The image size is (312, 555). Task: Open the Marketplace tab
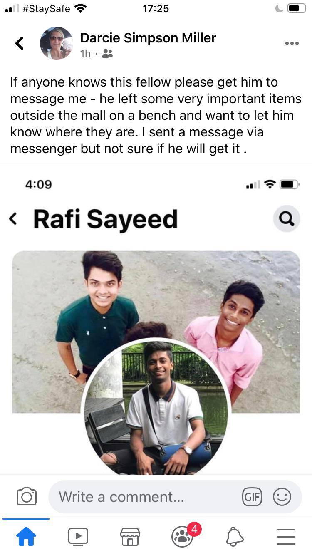coord(130,537)
